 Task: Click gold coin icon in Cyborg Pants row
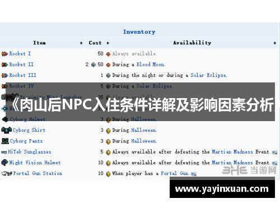tap(108, 141)
